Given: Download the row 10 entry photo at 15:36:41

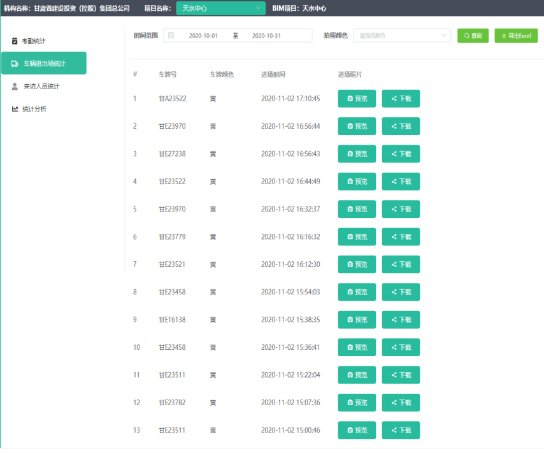Looking at the screenshot, I should pyautogui.click(x=401, y=347).
